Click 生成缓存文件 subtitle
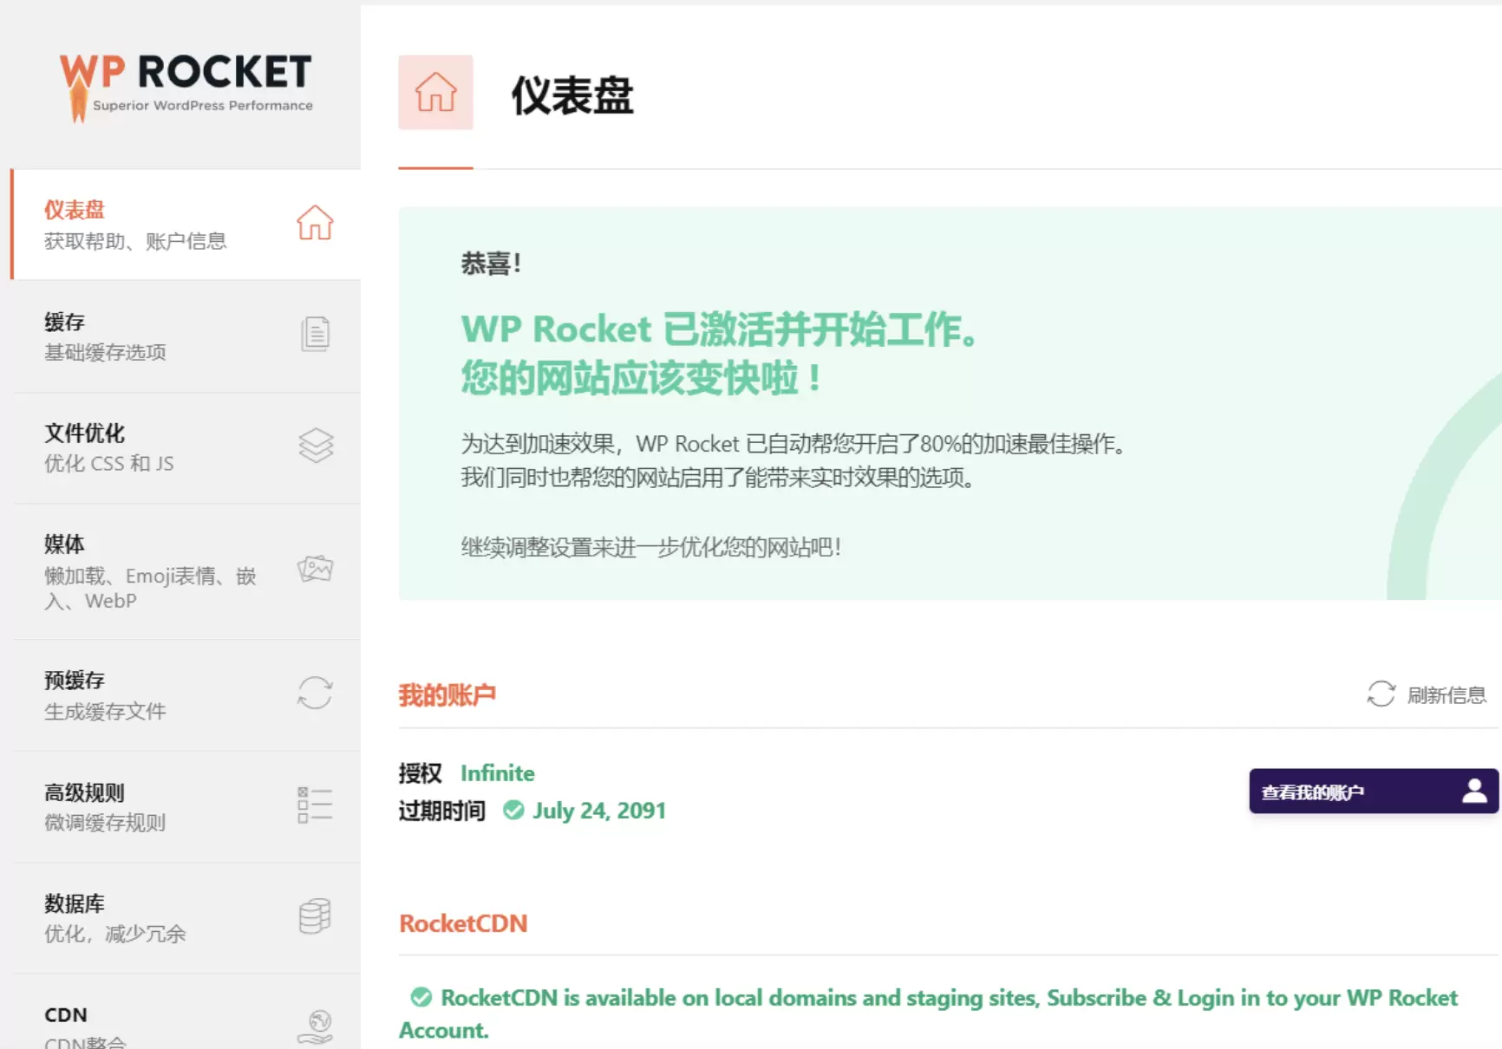 pyautogui.click(x=105, y=712)
